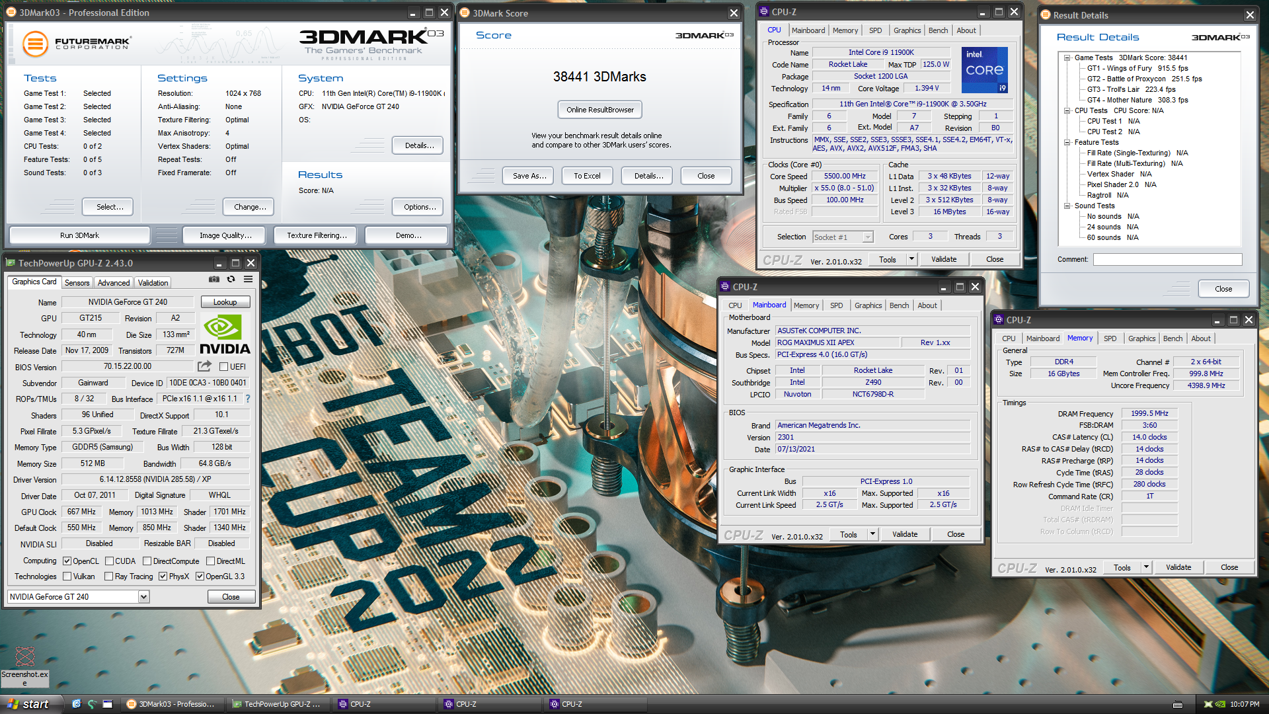Image resolution: width=1269 pixels, height=714 pixels.
Task: Click the NVIDIA logo in GPU-Z
Action: [x=225, y=335]
